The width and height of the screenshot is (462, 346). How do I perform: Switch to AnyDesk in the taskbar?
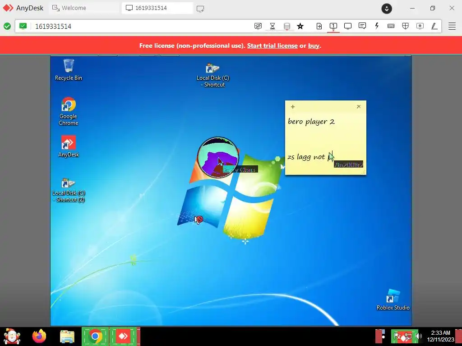123,336
